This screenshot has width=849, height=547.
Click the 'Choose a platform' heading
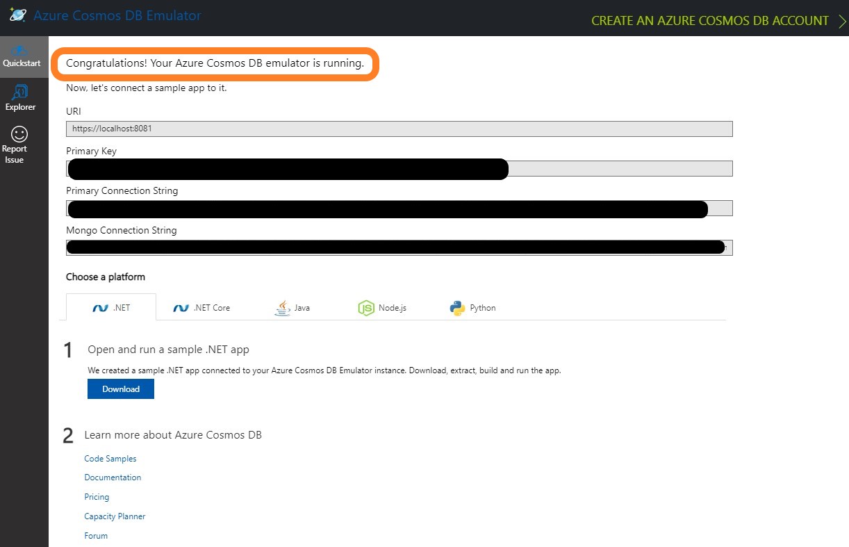coord(106,277)
